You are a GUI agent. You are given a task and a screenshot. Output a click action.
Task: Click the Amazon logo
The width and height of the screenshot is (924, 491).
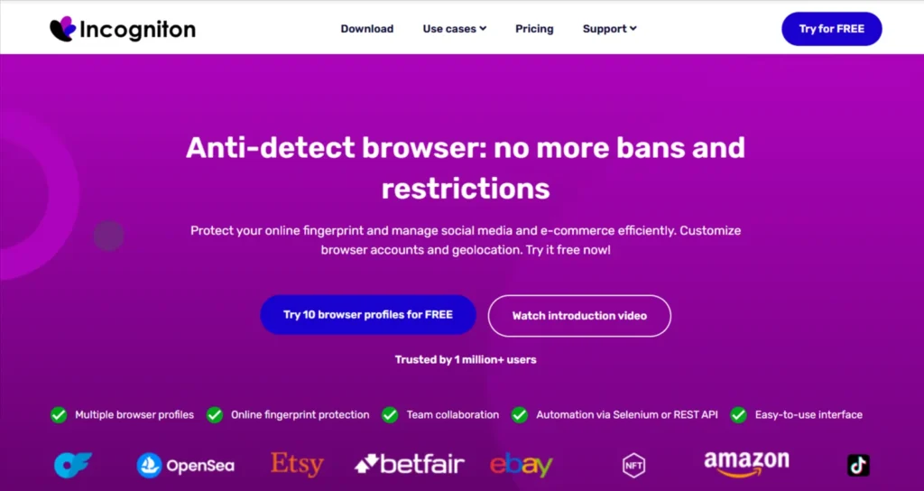click(x=746, y=464)
